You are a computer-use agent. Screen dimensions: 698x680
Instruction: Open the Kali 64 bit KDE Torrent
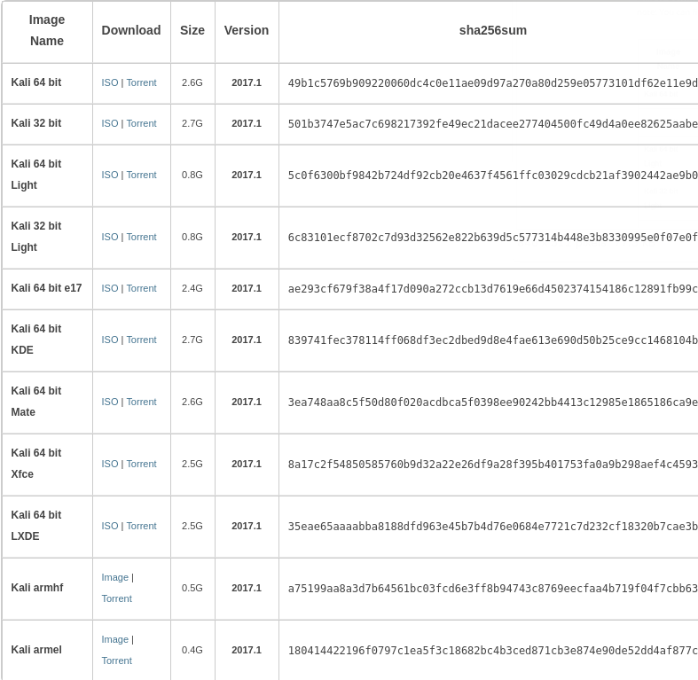click(142, 340)
